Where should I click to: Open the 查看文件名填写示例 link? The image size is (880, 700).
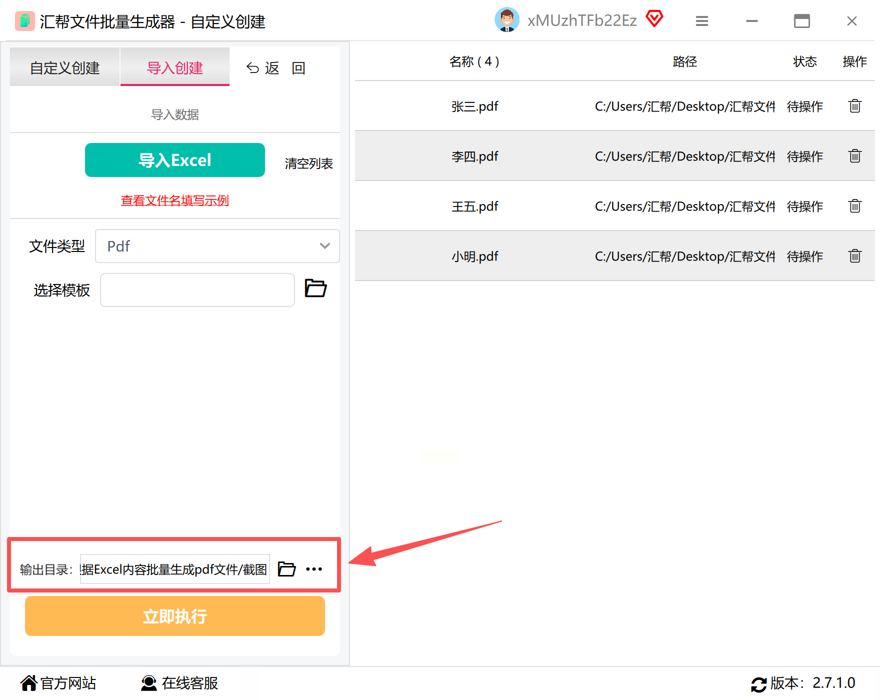(175, 200)
